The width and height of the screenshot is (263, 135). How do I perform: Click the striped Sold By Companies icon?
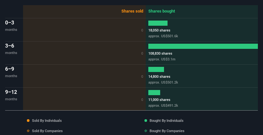(28, 131)
